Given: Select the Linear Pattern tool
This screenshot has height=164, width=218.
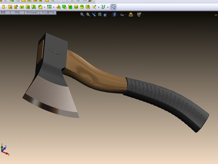Looking at the screenshot, I should (x=49, y=7).
